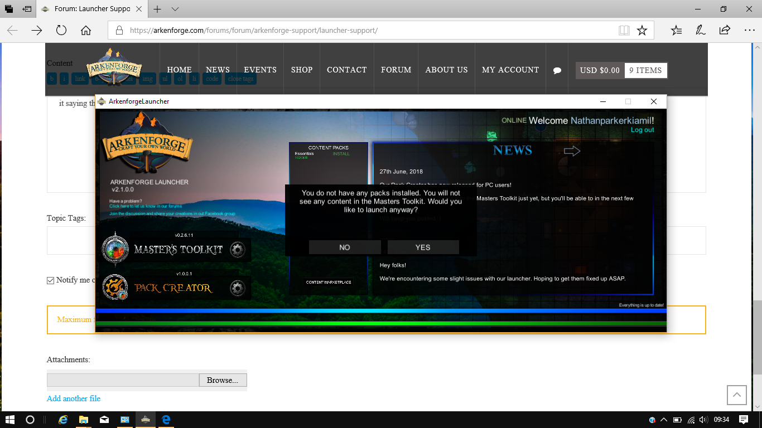Open File Explorer from the taskbar
The image size is (762, 428).
click(x=84, y=420)
